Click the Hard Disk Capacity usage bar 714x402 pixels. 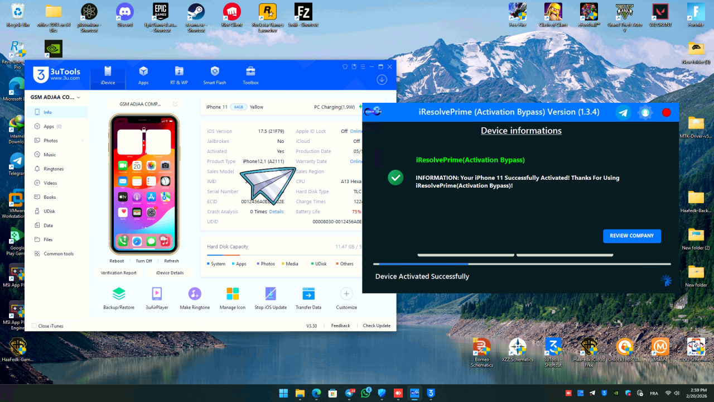[x=284, y=256]
